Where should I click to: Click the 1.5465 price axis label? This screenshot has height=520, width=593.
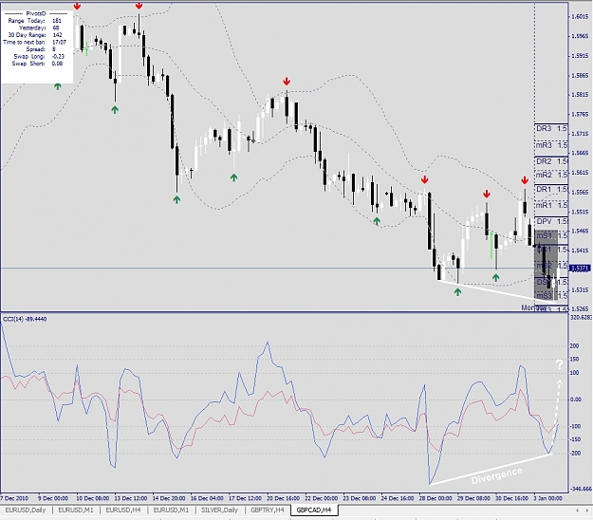click(x=580, y=231)
